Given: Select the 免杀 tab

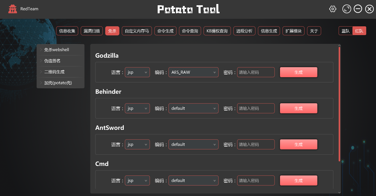Looking at the screenshot, I should [112, 31].
